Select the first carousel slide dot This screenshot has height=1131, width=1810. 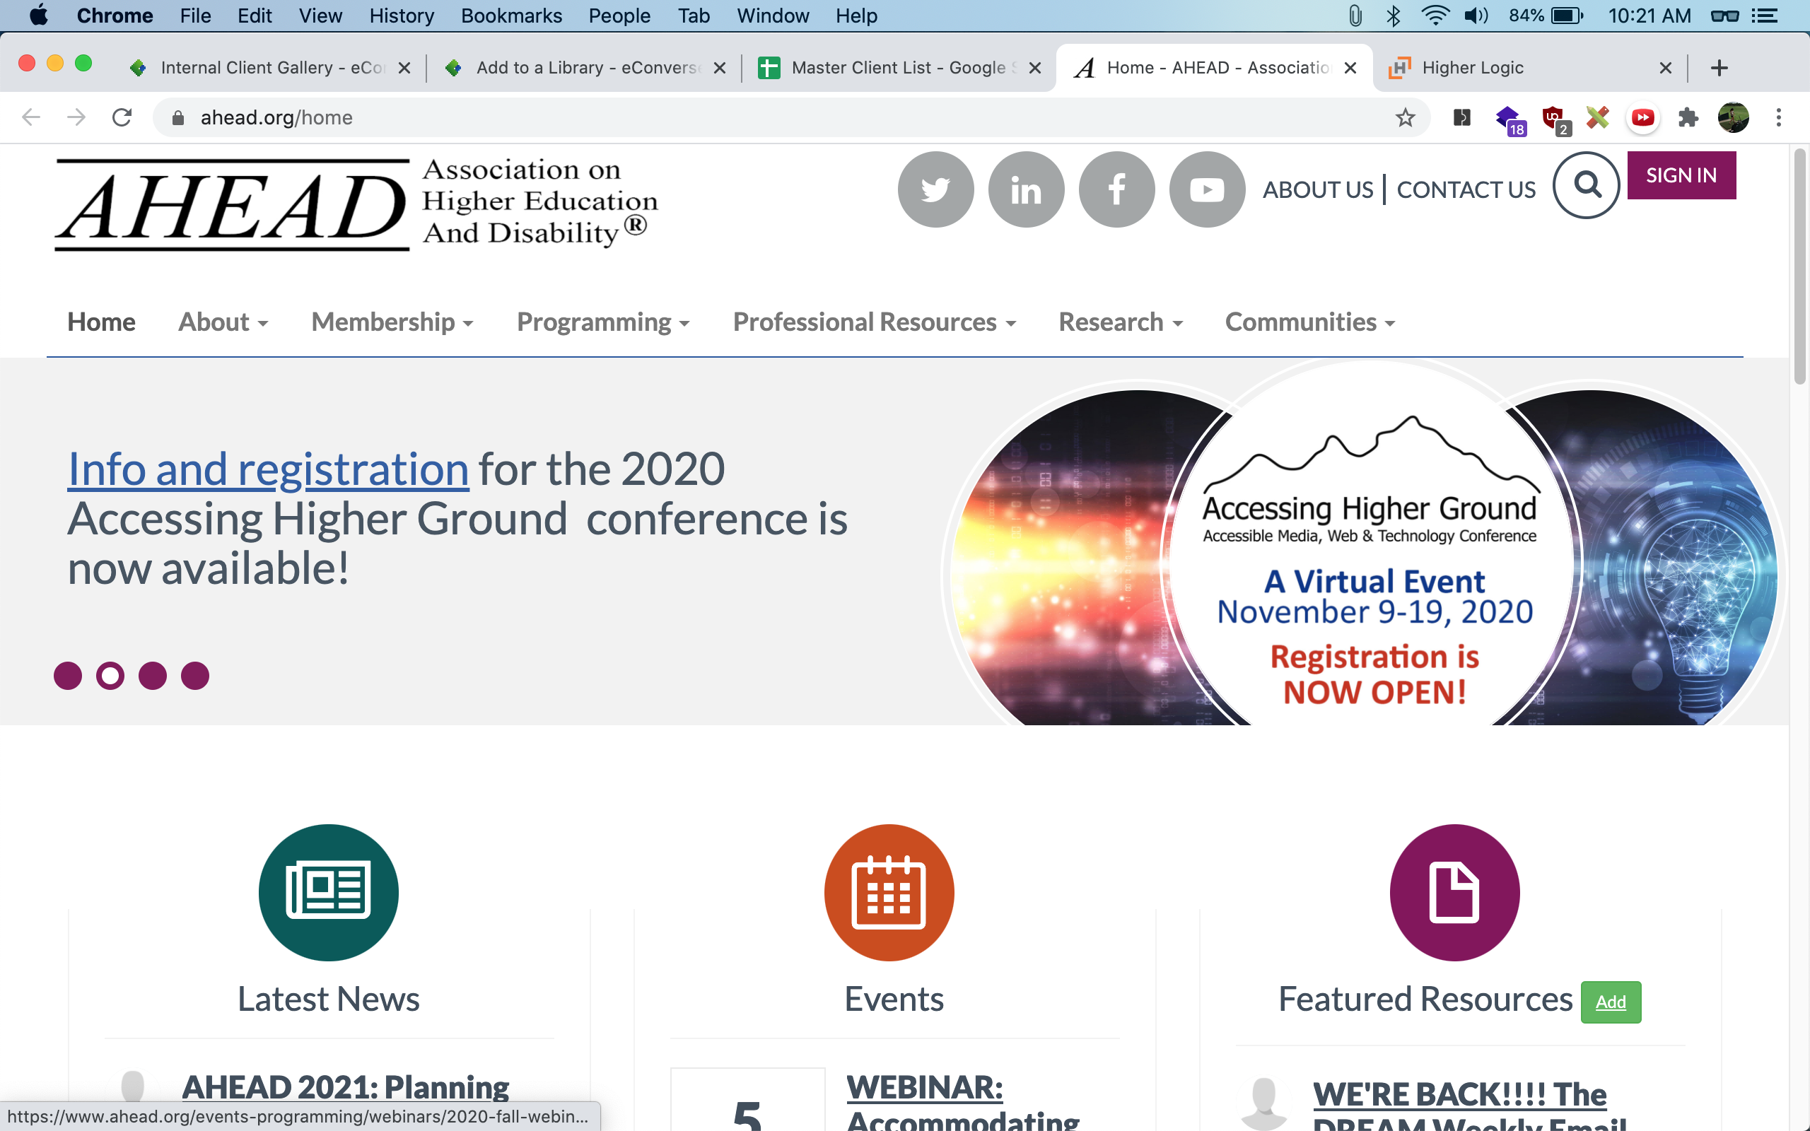67,676
